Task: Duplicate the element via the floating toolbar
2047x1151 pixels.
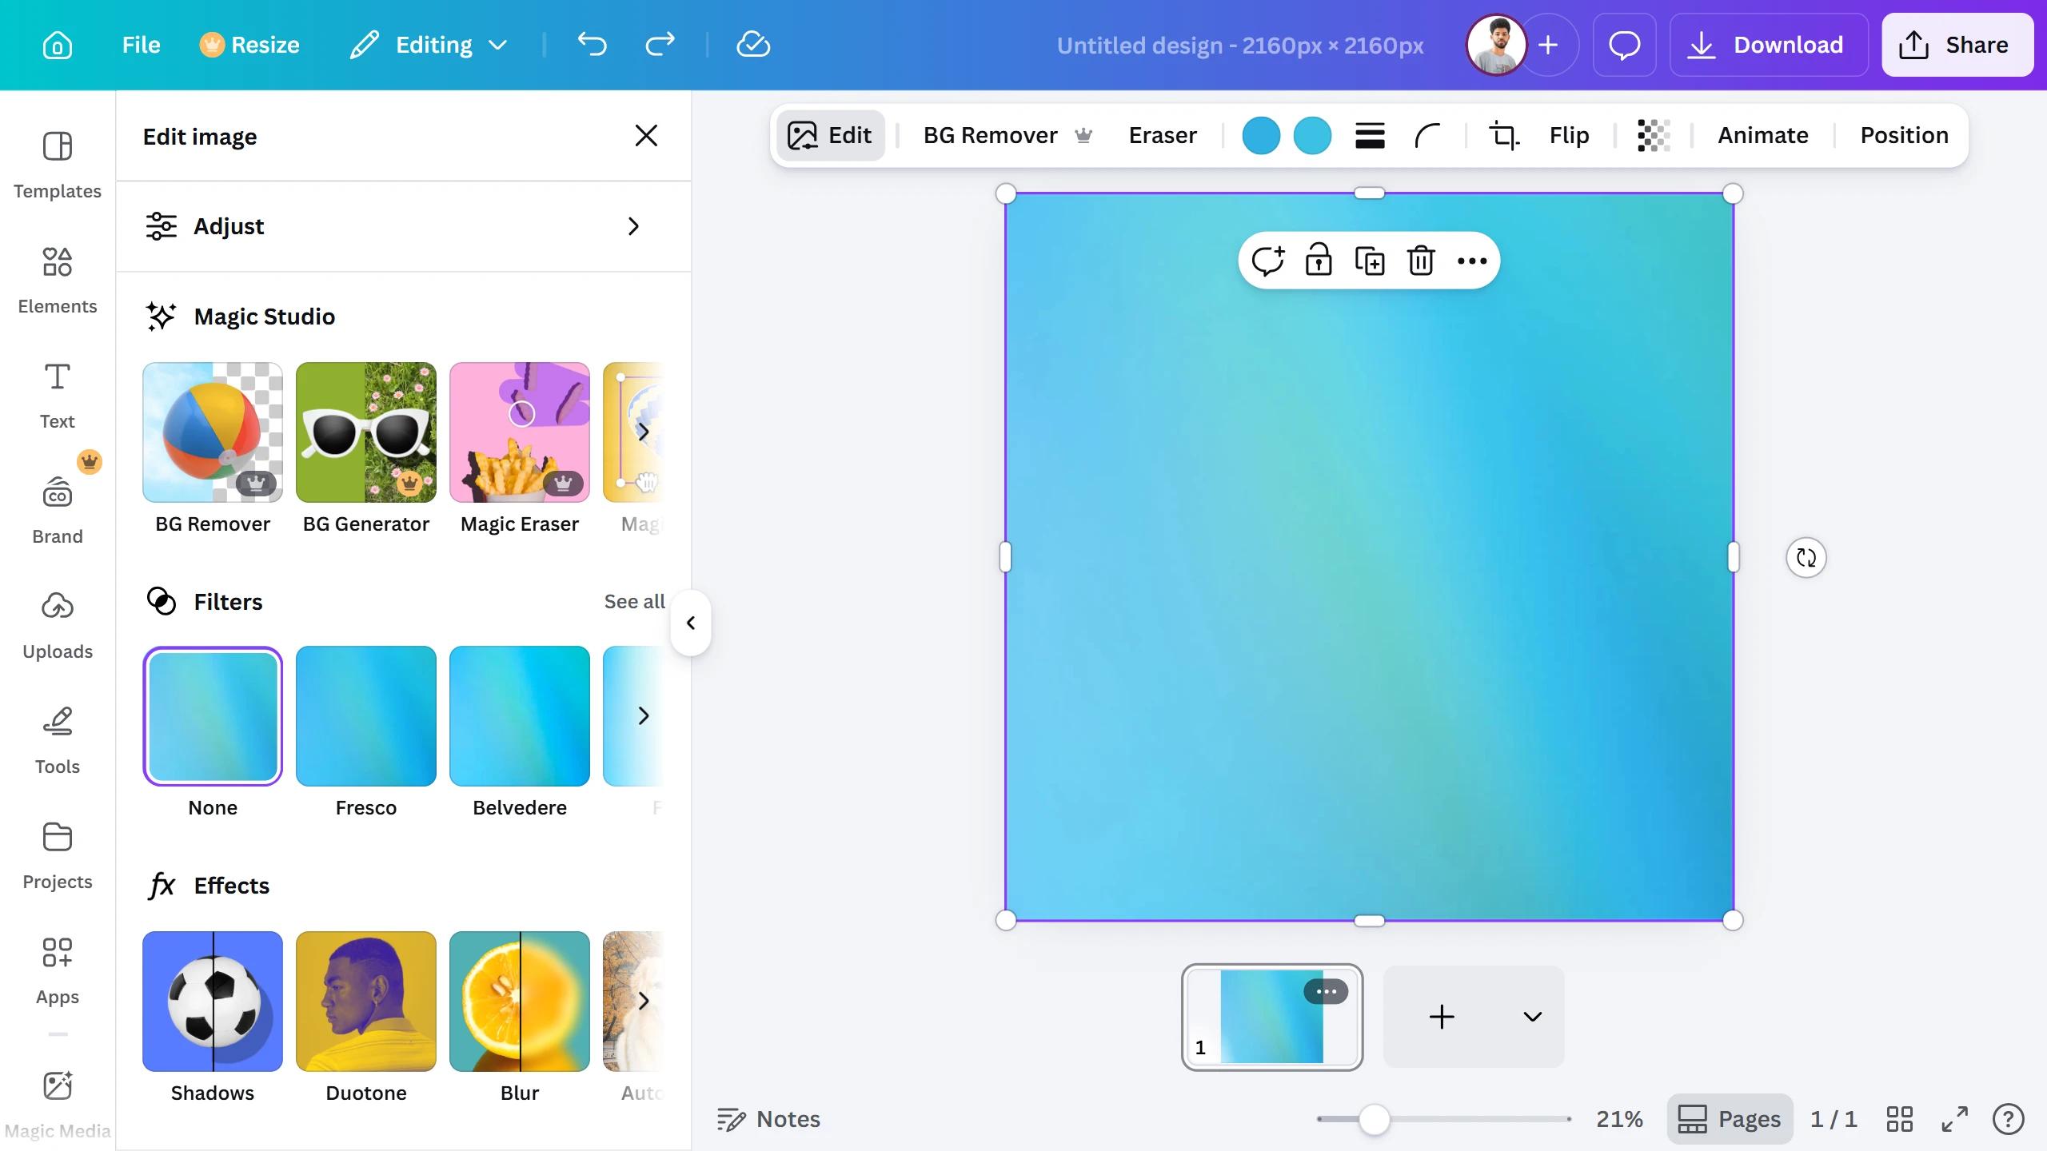Action: pyautogui.click(x=1370, y=261)
